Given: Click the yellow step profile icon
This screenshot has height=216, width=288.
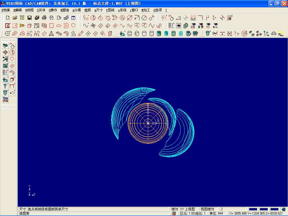Looking at the screenshot, I should pos(281,33).
